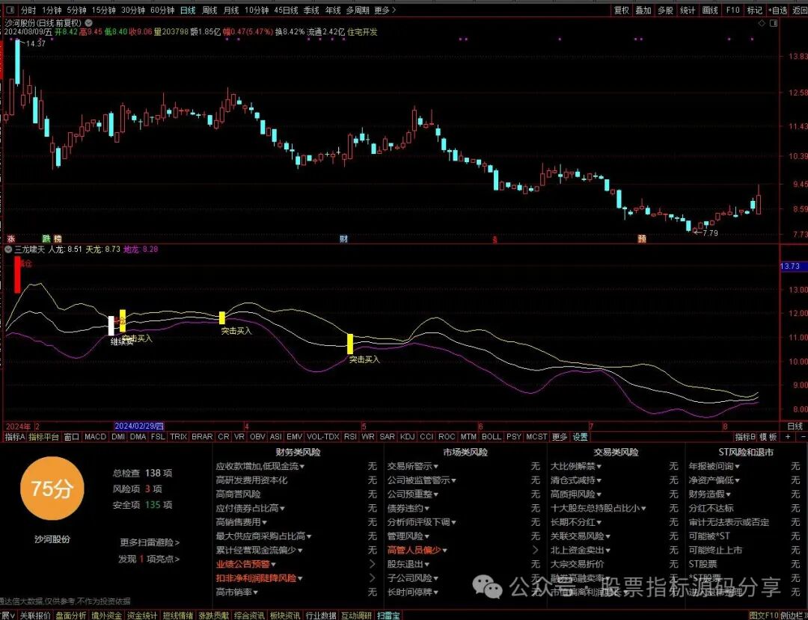Select the KDJ indicator

407,436
